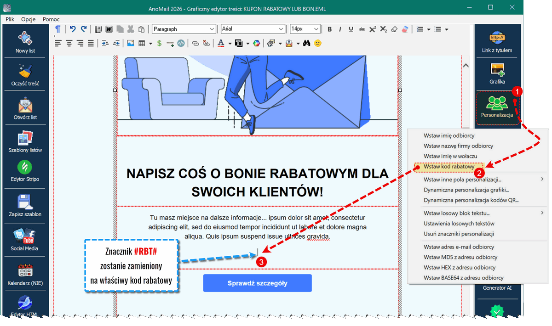Click the HTML code snippet icon
The height and width of the screenshot is (326, 552).
pos(181,43)
